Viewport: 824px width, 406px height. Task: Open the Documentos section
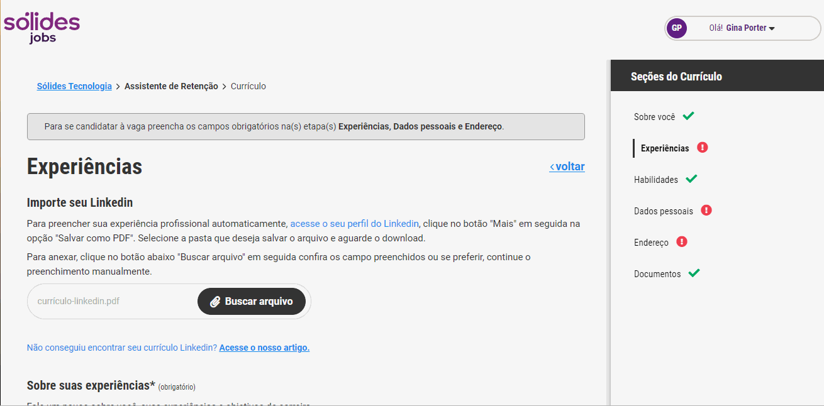(x=657, y=274)
